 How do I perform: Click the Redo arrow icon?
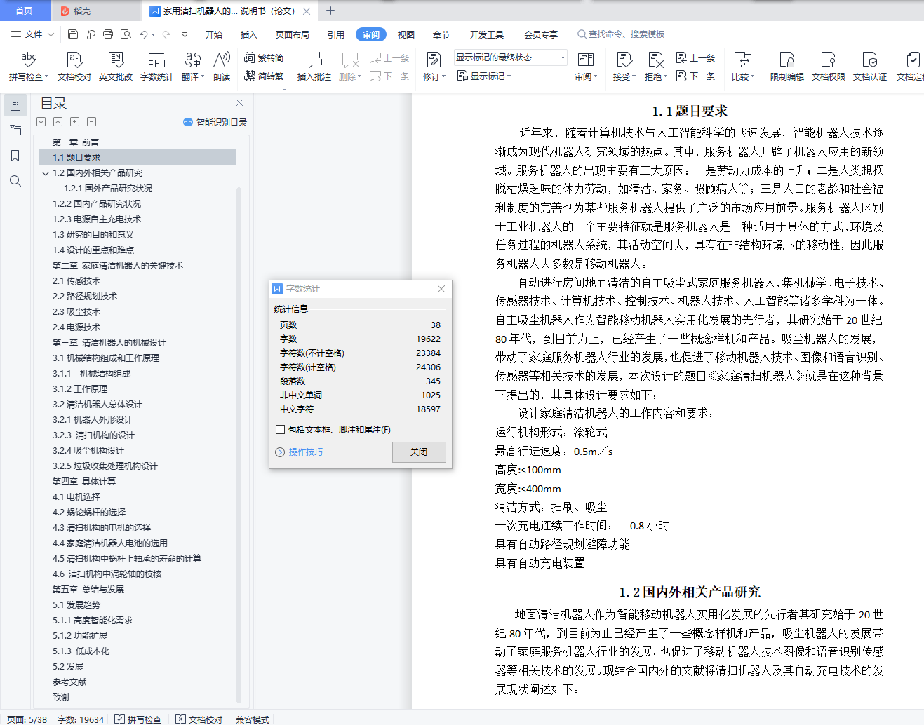point(166,34)
